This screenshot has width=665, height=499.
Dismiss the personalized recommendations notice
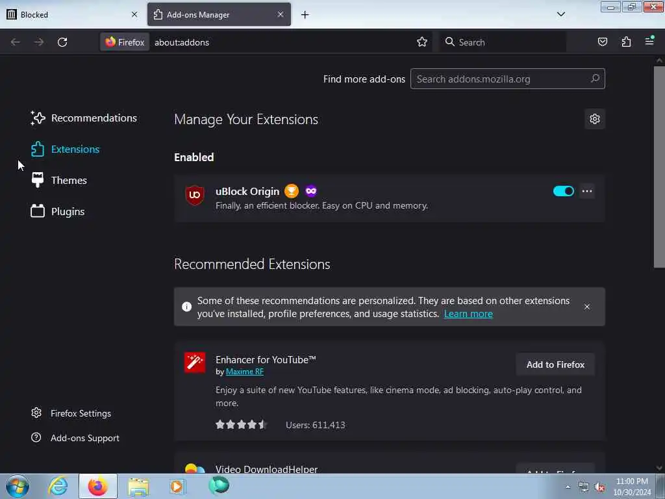click(x=587, y=307)
